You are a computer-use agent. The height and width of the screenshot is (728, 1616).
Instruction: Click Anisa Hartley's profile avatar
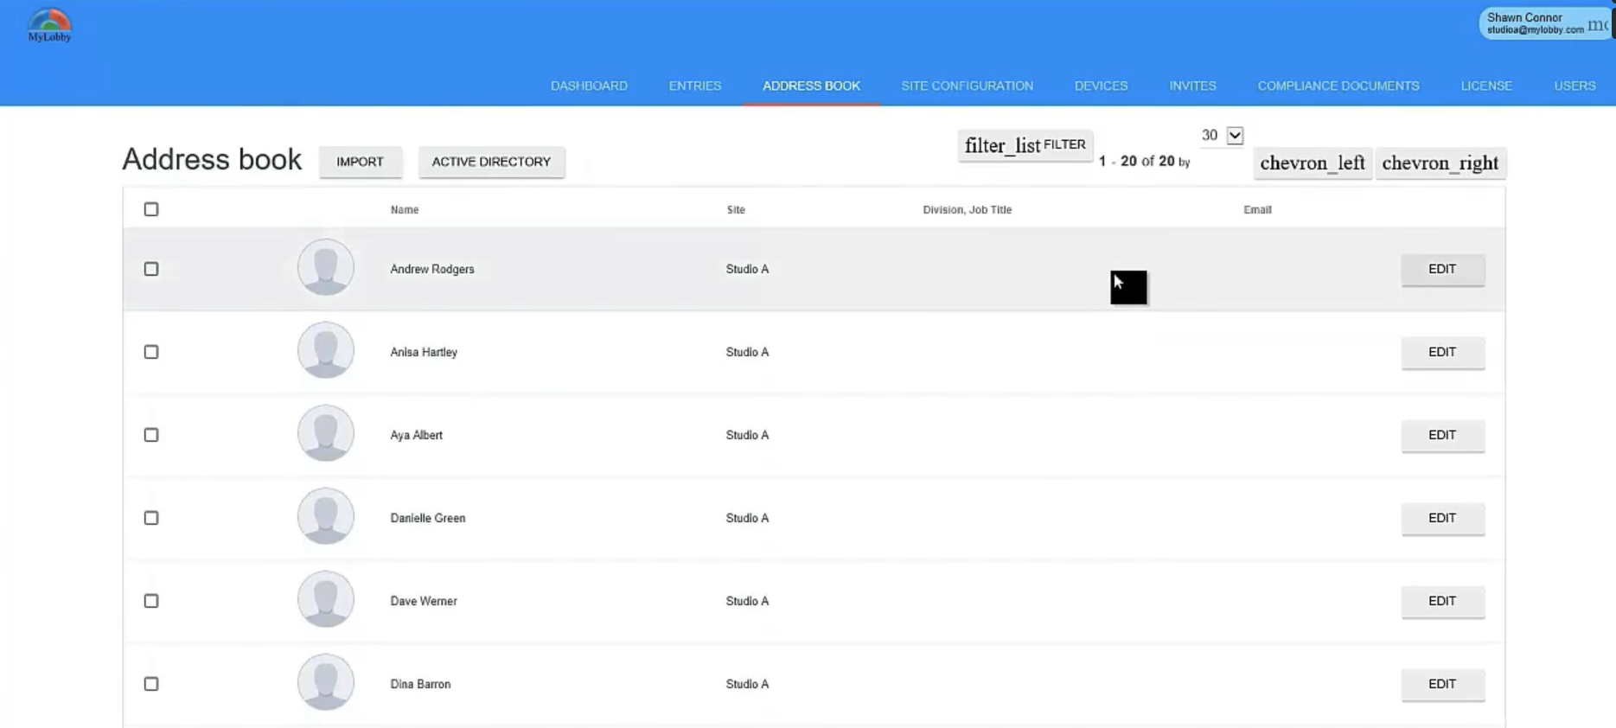tap(326, 350)
